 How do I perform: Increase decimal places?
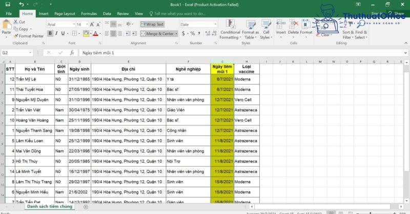coord(208,33)
